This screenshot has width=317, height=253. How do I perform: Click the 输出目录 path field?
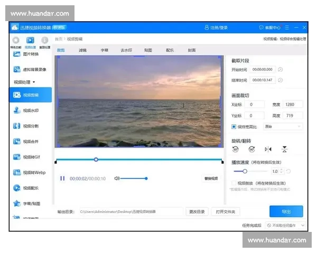[x=131, y=212]
